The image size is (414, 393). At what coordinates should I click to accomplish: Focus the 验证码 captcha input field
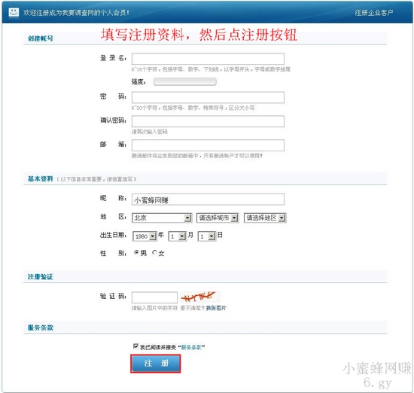pos(154,297)
